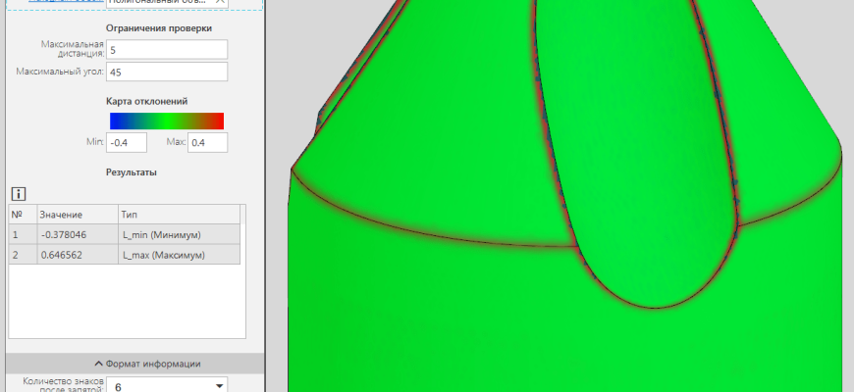Open the results info icon
The width and height of the screenshot is (854, 392).
coord(18,193)
